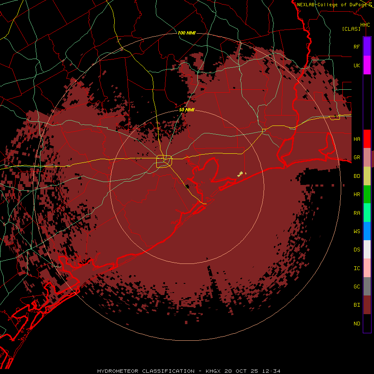Click the "HHC" product code text
The height and width of the screenshot is (374, 374).
click(x=365, y=25)
